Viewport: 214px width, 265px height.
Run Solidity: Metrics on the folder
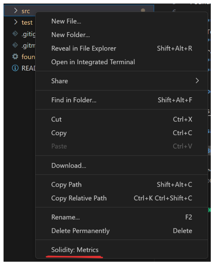(75, 250)
